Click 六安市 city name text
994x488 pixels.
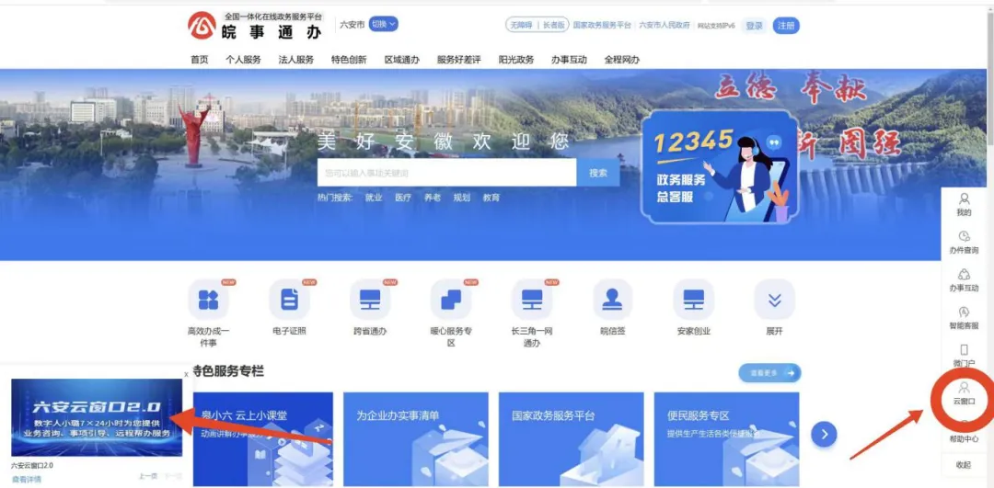coord(353,25)
